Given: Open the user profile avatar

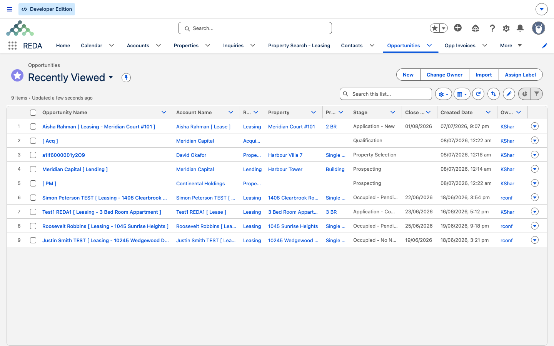Looking at the screenshot, I should [539, 28].
